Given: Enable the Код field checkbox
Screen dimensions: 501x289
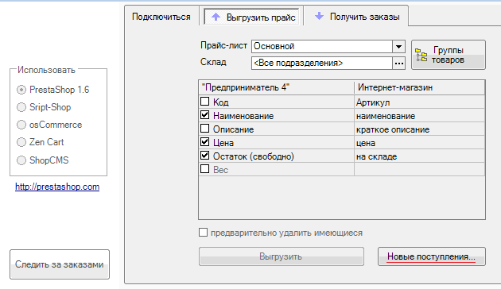Looking at the screenshot, I should [205, 102].
